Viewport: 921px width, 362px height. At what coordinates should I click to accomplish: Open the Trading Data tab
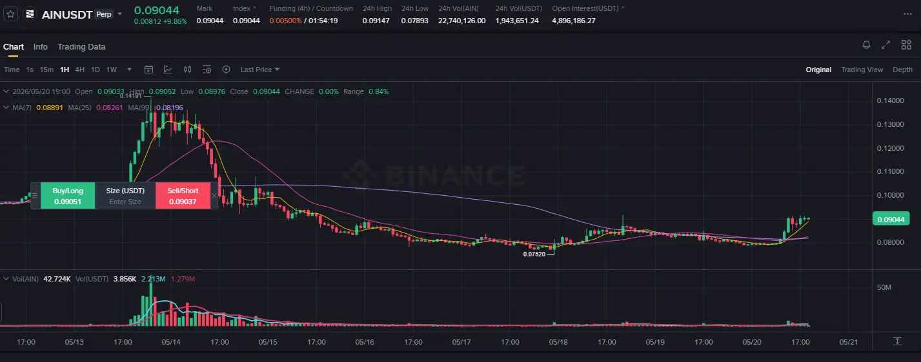click(x=81, y=47)
